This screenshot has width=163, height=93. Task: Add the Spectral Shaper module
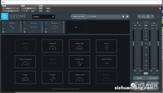(106, 62)
